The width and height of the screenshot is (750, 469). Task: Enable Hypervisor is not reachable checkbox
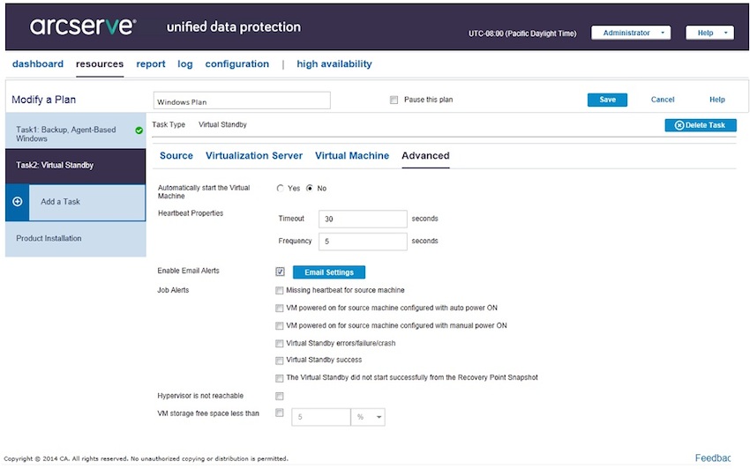coord(280,396)
